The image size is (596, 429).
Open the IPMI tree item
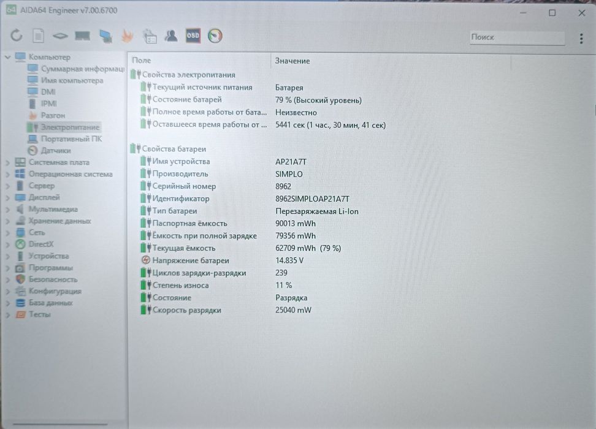click(42, 104)
